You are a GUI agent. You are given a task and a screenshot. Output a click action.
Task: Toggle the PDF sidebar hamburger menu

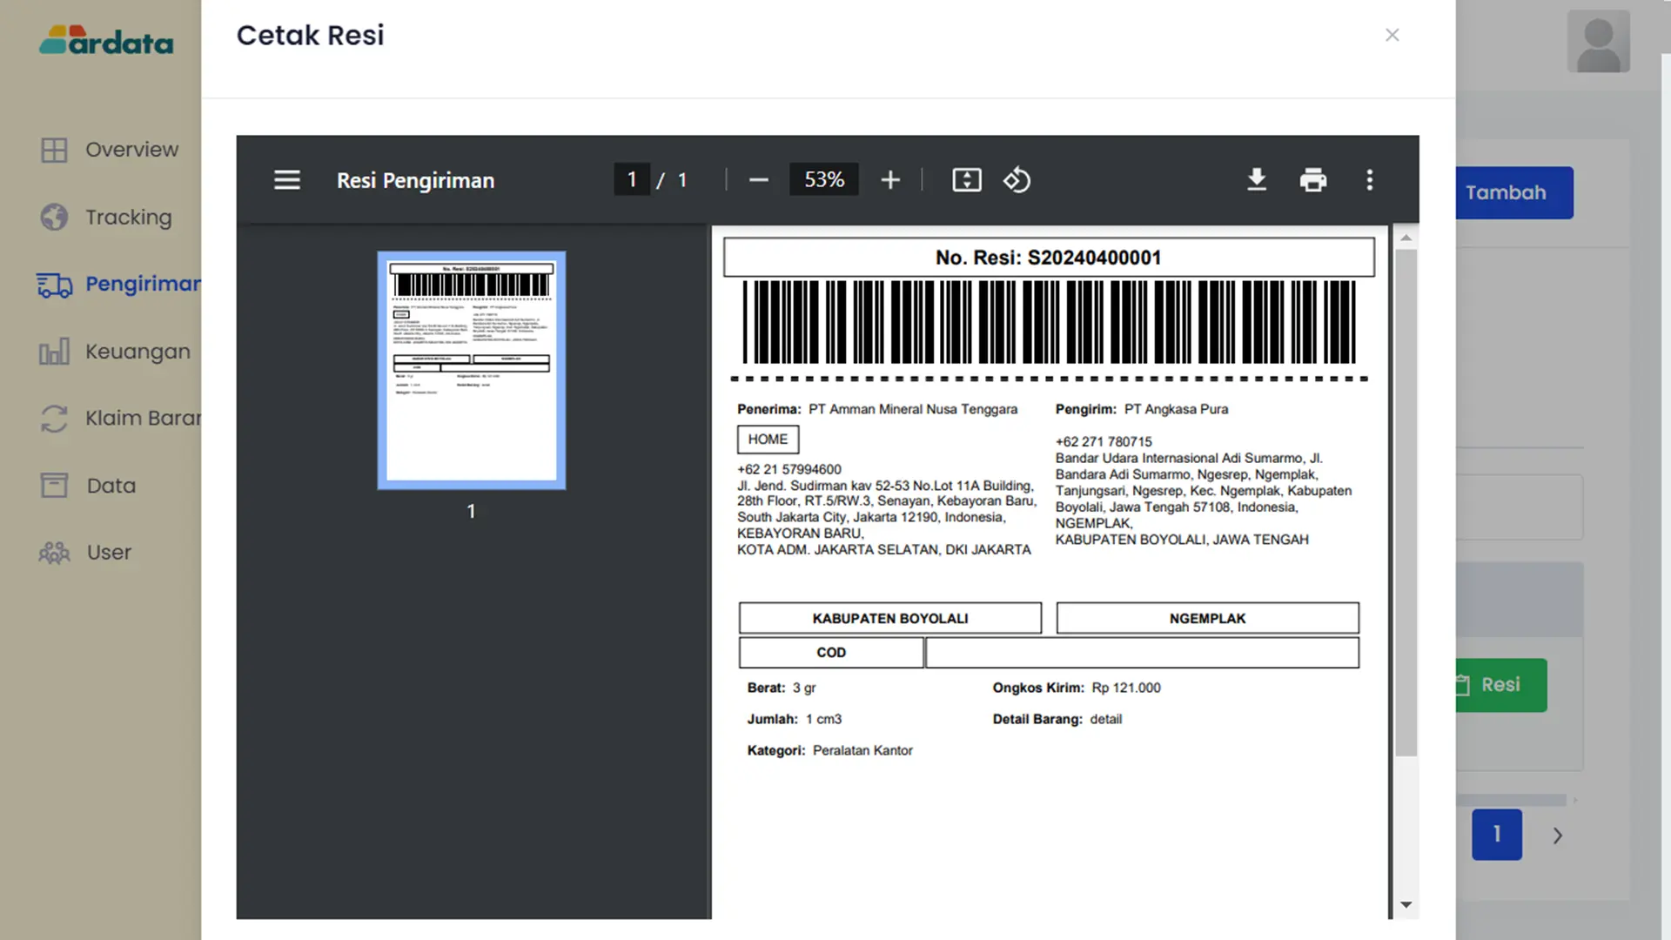(287, 180)
